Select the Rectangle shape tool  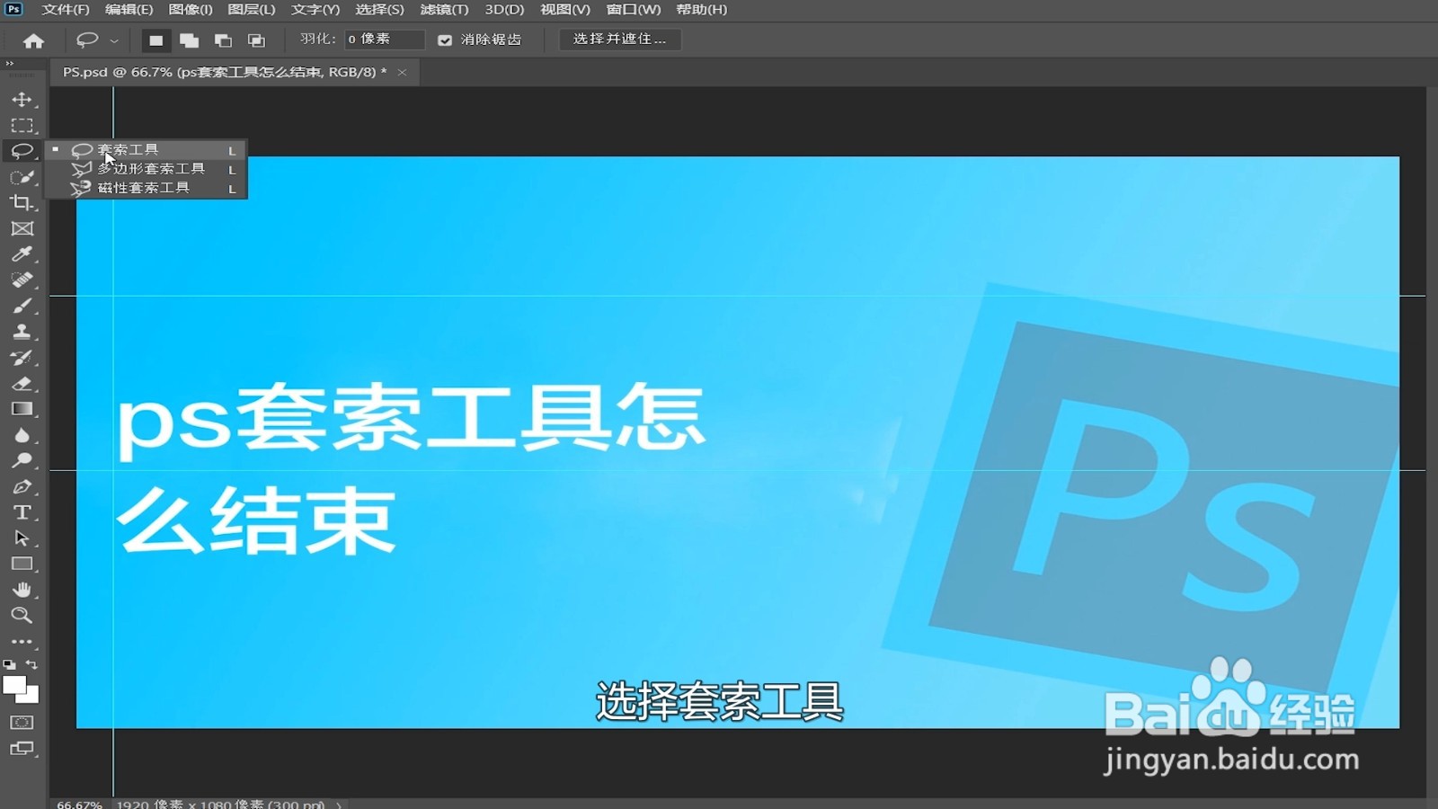(x=22, y=565)
